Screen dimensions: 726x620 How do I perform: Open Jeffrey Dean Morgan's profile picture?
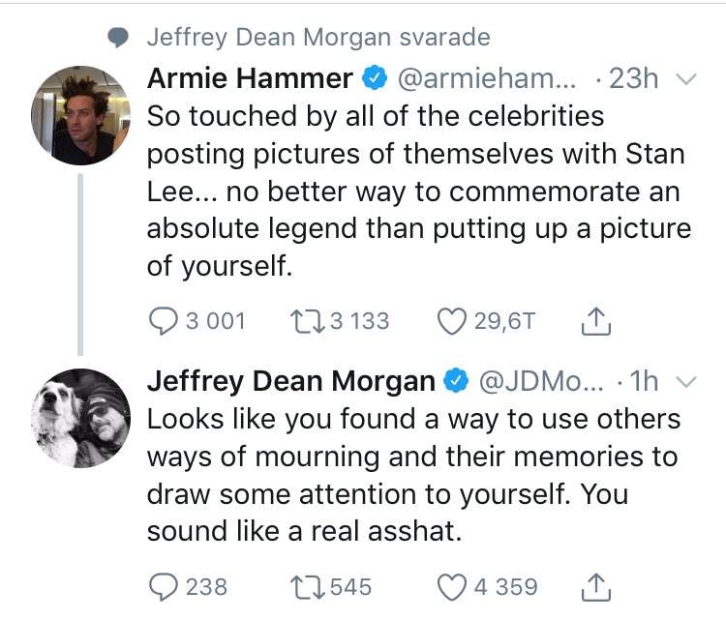[x=80, y=417]
